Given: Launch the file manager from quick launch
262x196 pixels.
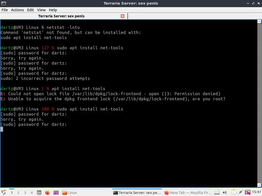Looking at the screenshot, I should pyautogui.click(x=39, y=193).
